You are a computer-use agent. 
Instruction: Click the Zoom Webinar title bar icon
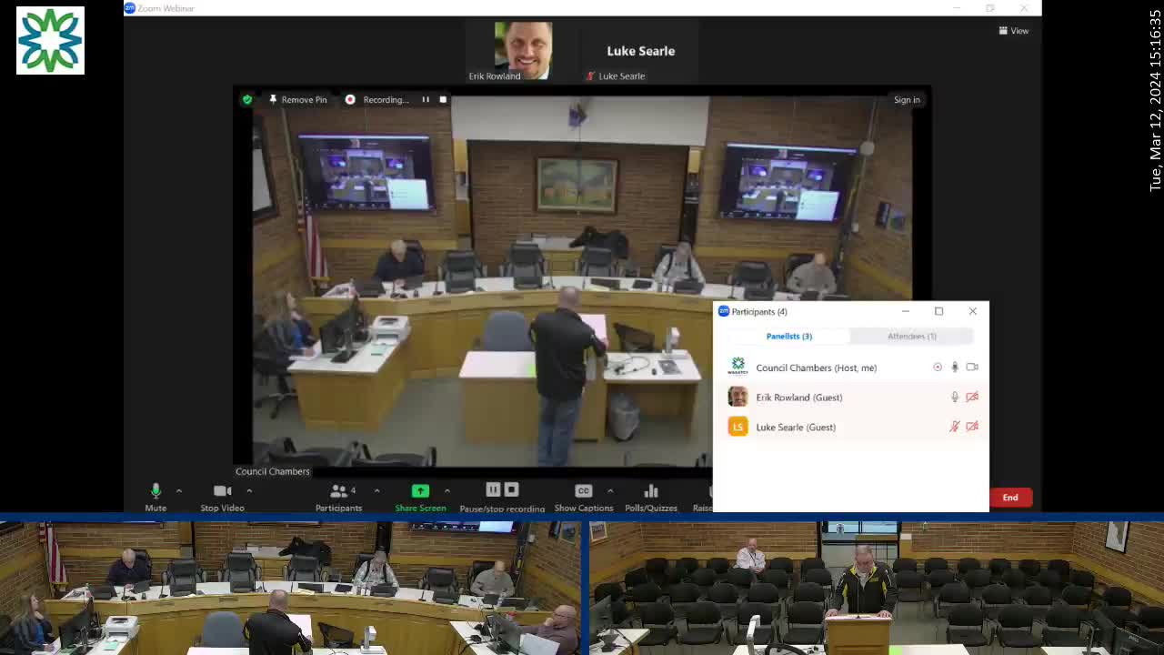coord(129,8)
